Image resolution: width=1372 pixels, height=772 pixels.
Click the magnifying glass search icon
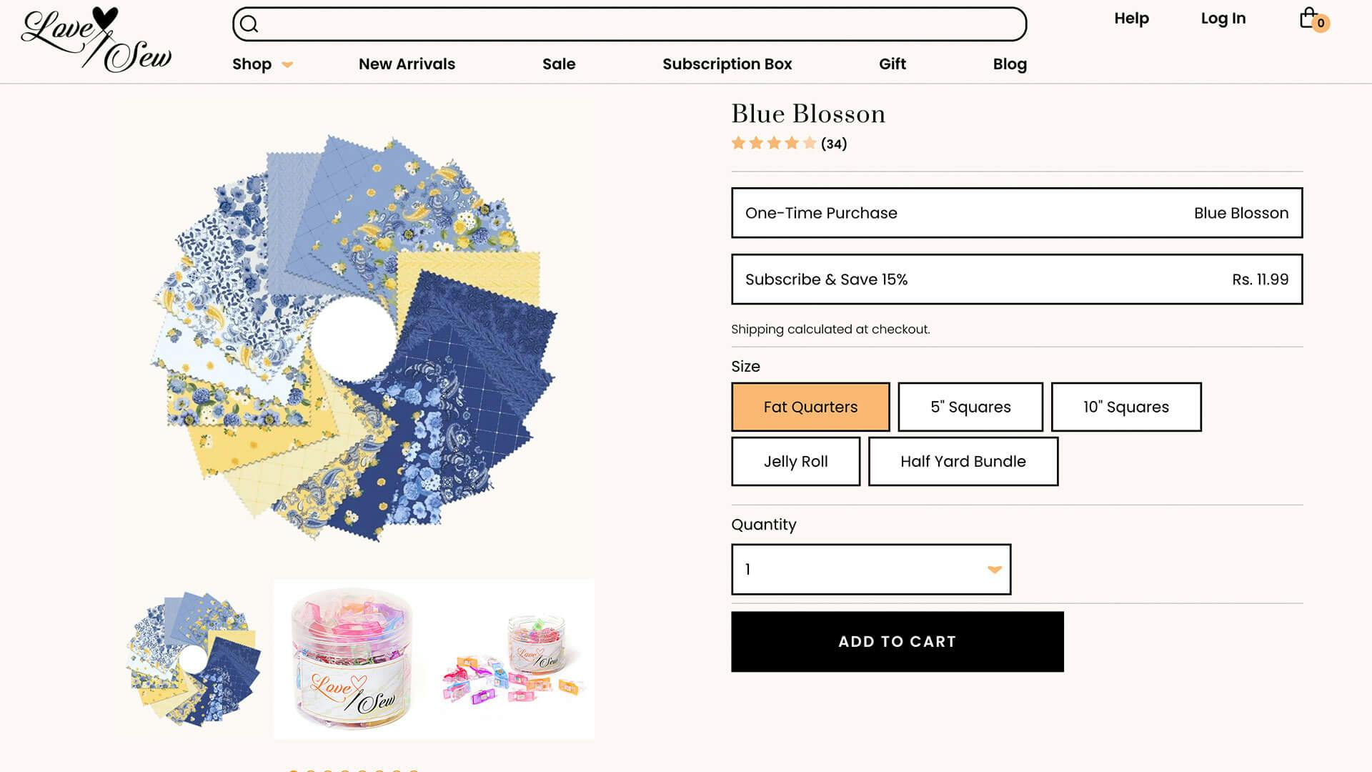249,24
